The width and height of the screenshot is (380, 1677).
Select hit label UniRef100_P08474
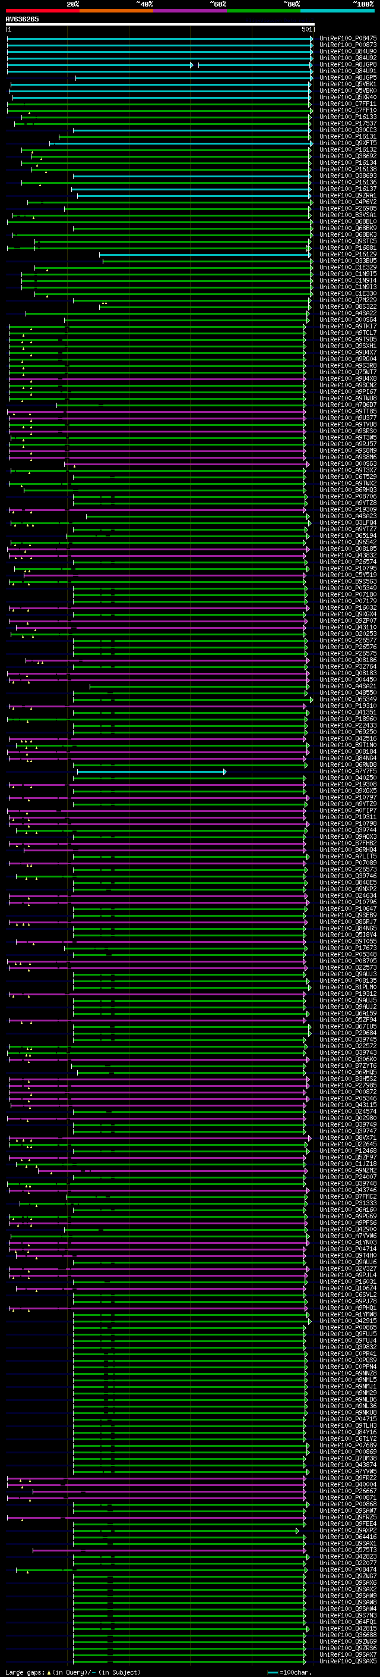point(348,1569)
